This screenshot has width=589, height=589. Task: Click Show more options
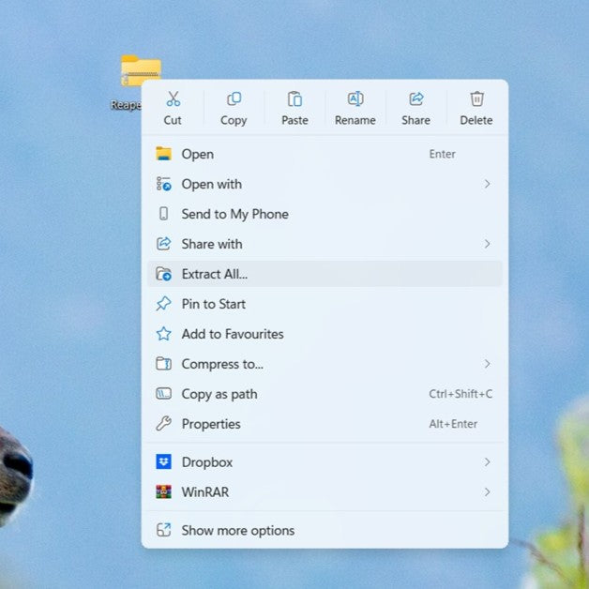coord(325,531)
